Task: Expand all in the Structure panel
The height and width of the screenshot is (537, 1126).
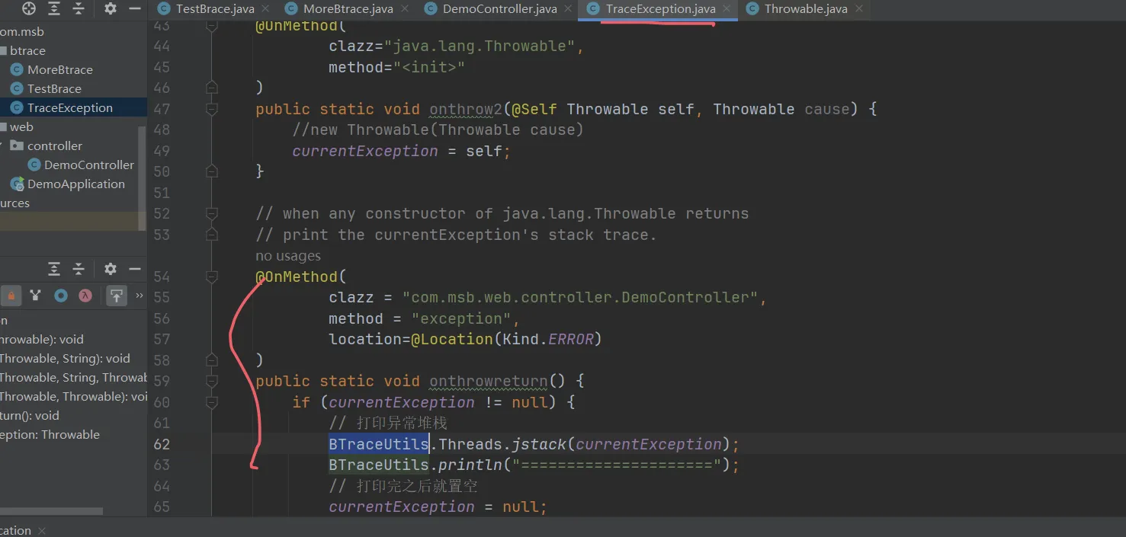Action: pos(54,269)
